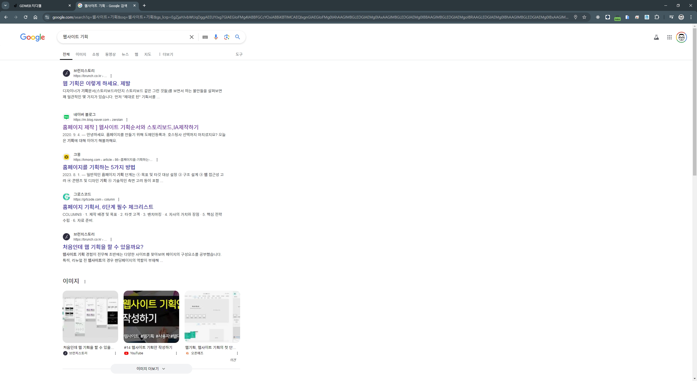697x381 pixels.
Task: Open Google Lens image search
Action: (x=227, y=37)
